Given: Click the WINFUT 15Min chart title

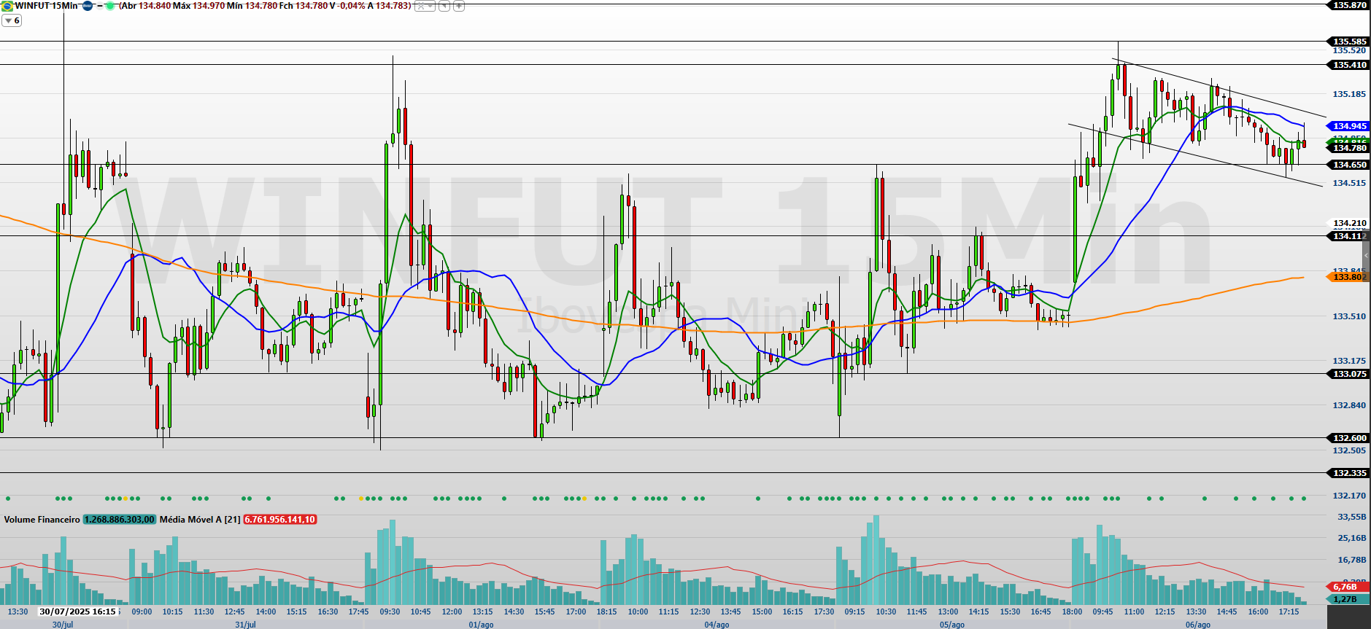Looking at the screenshot, I should [46, 6].
